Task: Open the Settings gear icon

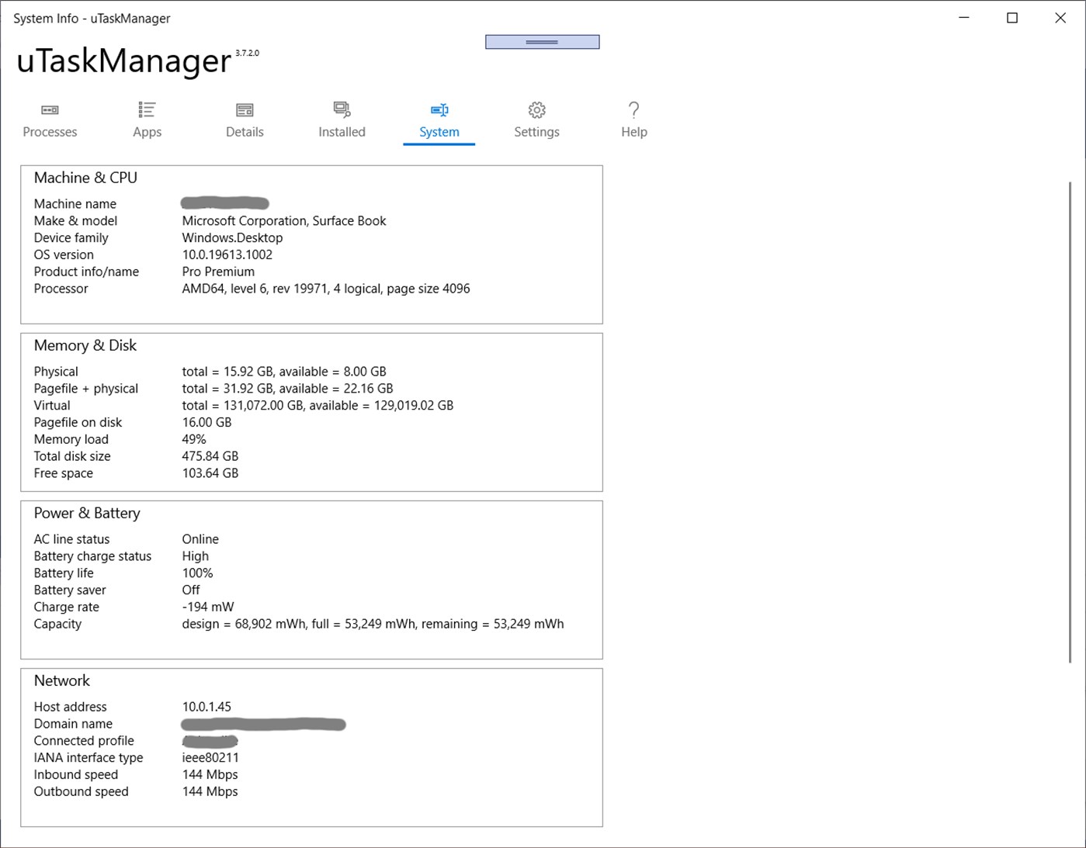Action: (x=536, y=109)
